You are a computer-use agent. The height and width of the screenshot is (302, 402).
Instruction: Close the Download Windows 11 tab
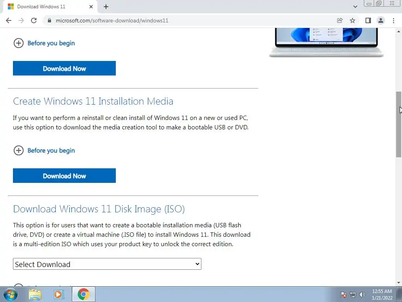(91, 7)
